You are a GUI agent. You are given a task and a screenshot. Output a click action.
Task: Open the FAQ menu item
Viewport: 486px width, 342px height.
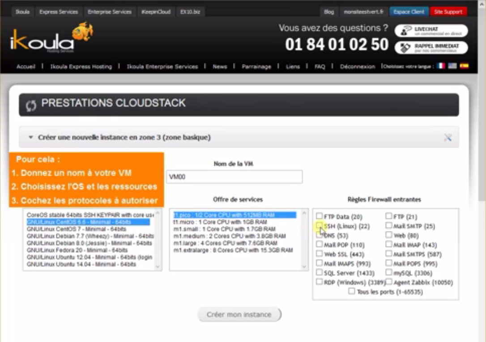coord(320,67)
